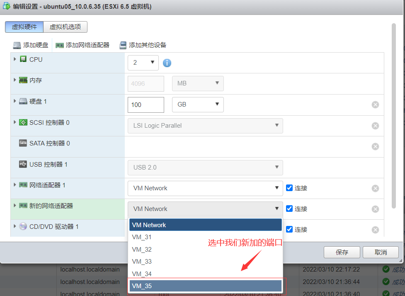Select VM_31 in the dropdown list
Image resolution: width=405 pixels, height=296 pixels.
(205, 237)
